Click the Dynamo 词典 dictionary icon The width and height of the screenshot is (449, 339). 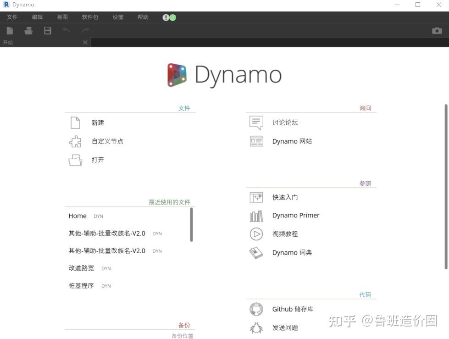pyautogui.click(x=256, y=252)
